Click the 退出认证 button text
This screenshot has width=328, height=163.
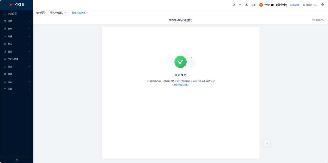[x=320, y=20]
